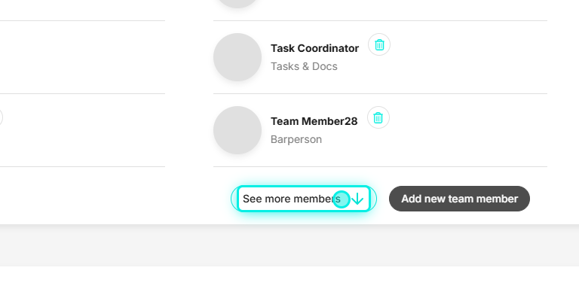Open the Task Coordinator avatar placeholder
Image resolution: width=579 pixels, height=298 pixels.
pyautogui.click(x=237, y=57)
